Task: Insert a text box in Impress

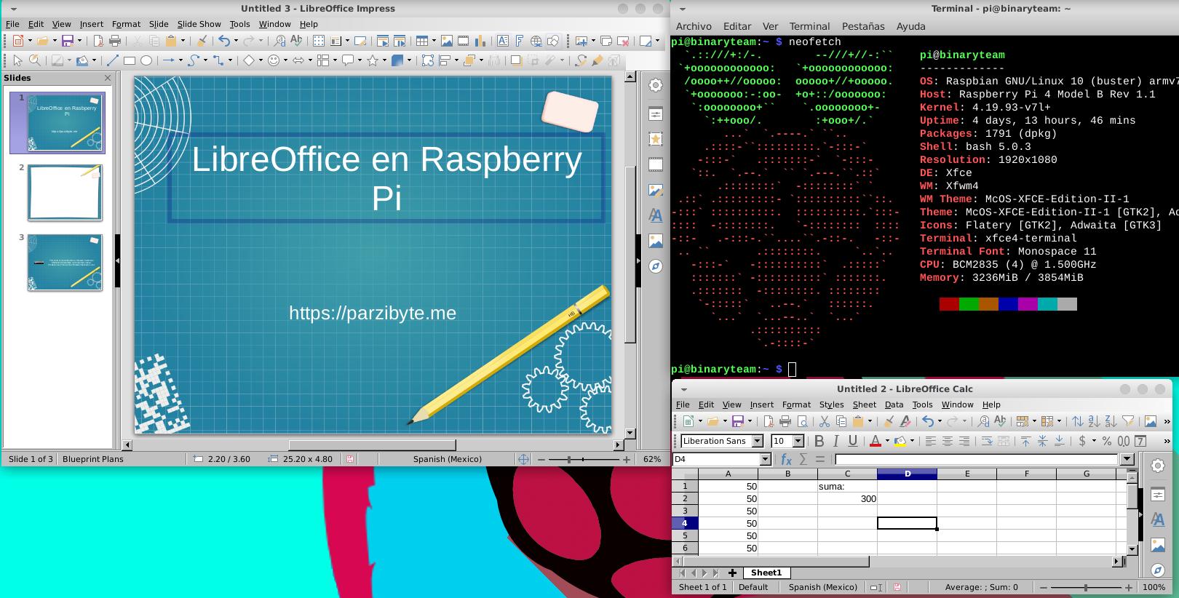Action: [502, 41]
